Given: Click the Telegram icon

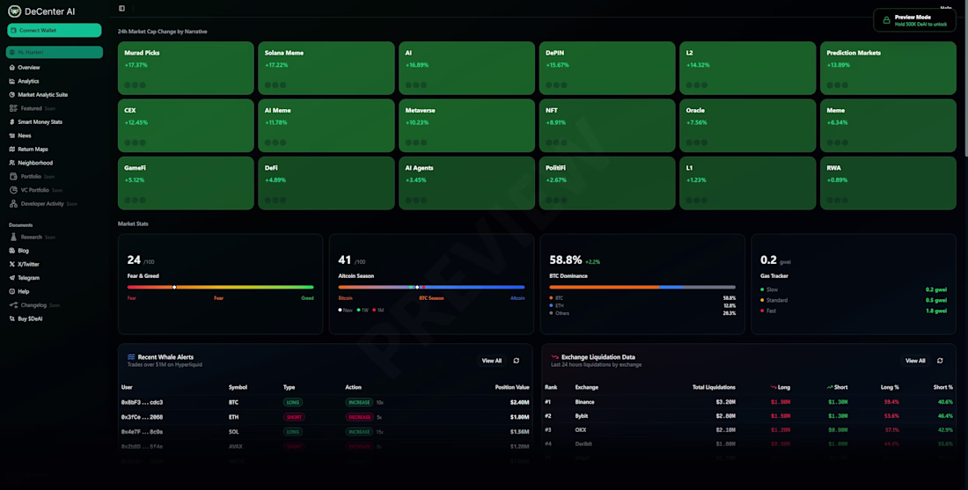Looking at the screenshot, I should 11,278.
